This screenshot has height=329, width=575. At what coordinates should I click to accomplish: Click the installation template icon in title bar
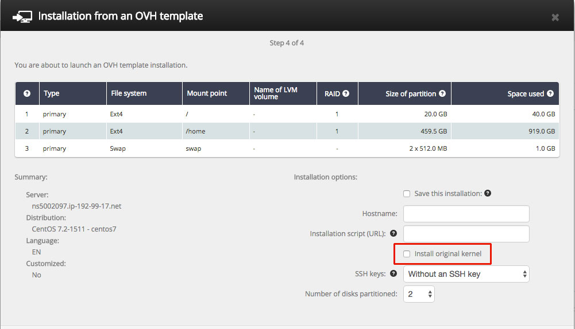(x=22, y=17)
